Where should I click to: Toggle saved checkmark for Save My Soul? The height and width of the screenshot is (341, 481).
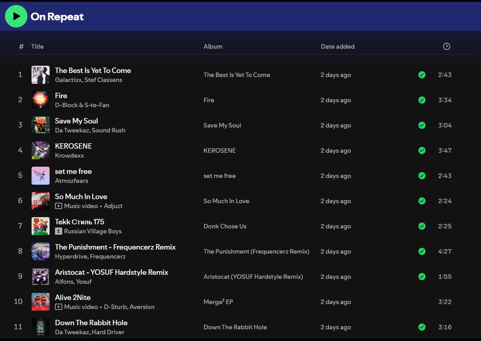click(422, 125)
